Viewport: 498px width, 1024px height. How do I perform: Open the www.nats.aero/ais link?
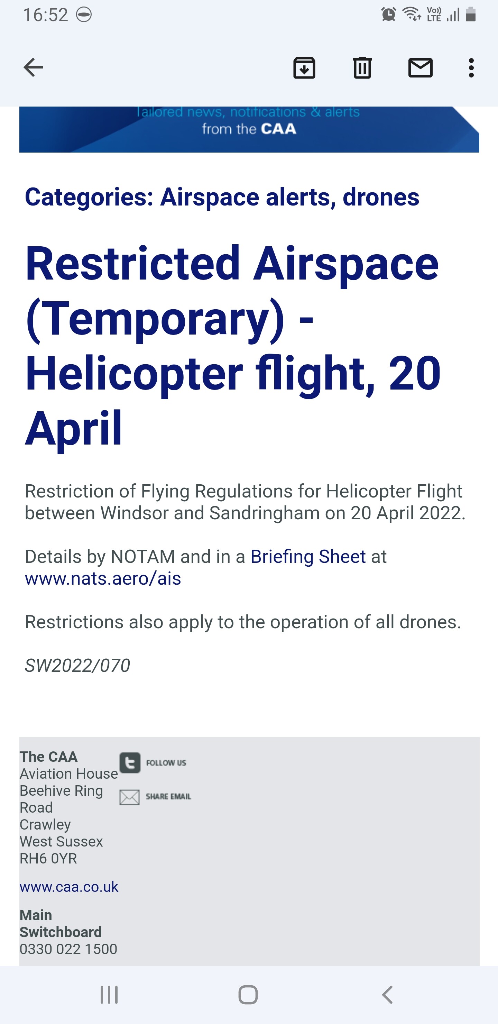point(103,578)
